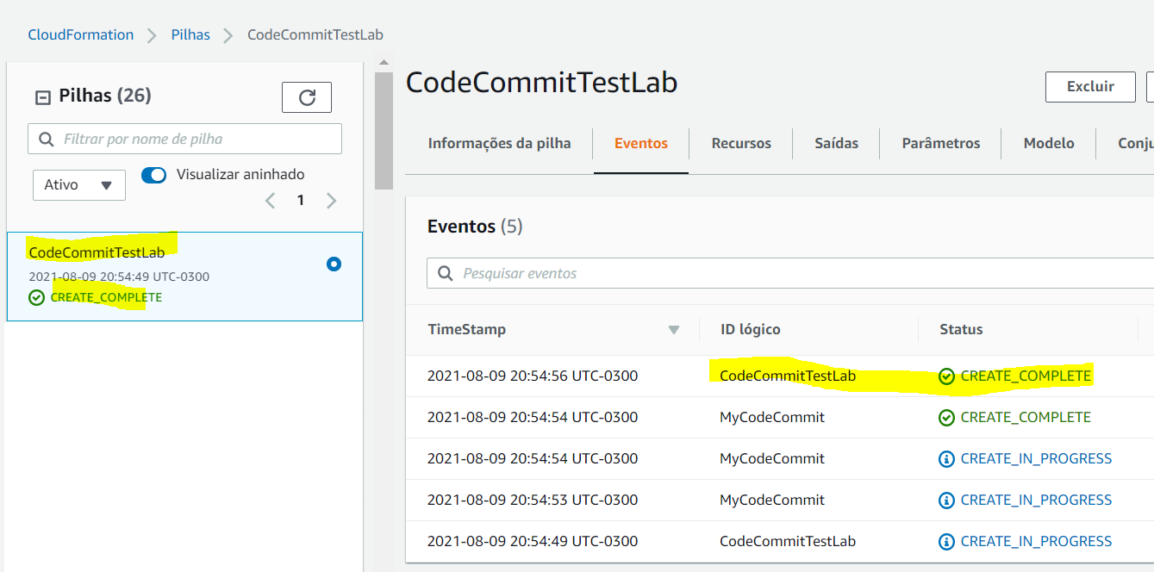1154x572 pixels.
Task: Go to next page of stacks
Action: coord(332,201)
